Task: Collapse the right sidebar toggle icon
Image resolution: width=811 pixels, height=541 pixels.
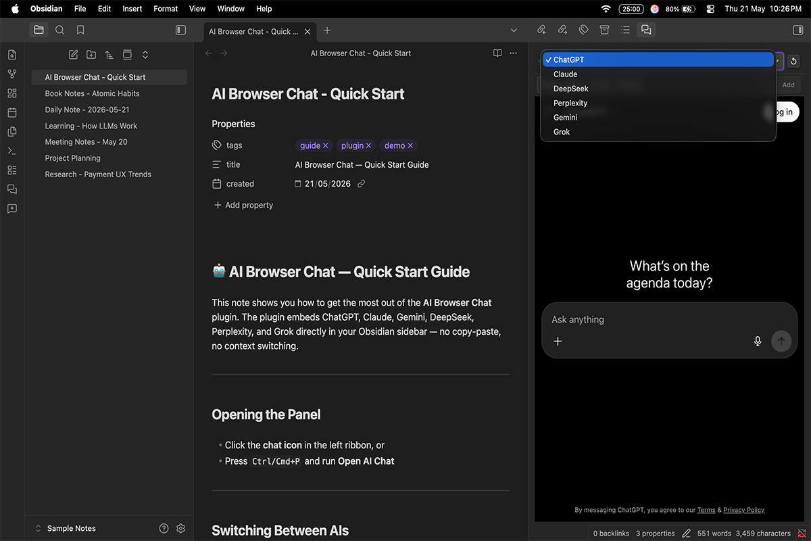Action: point(798,30)
